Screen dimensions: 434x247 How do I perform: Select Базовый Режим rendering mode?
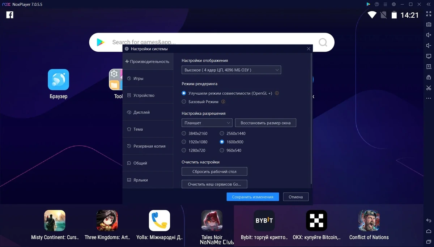click(x=184, y=102)
